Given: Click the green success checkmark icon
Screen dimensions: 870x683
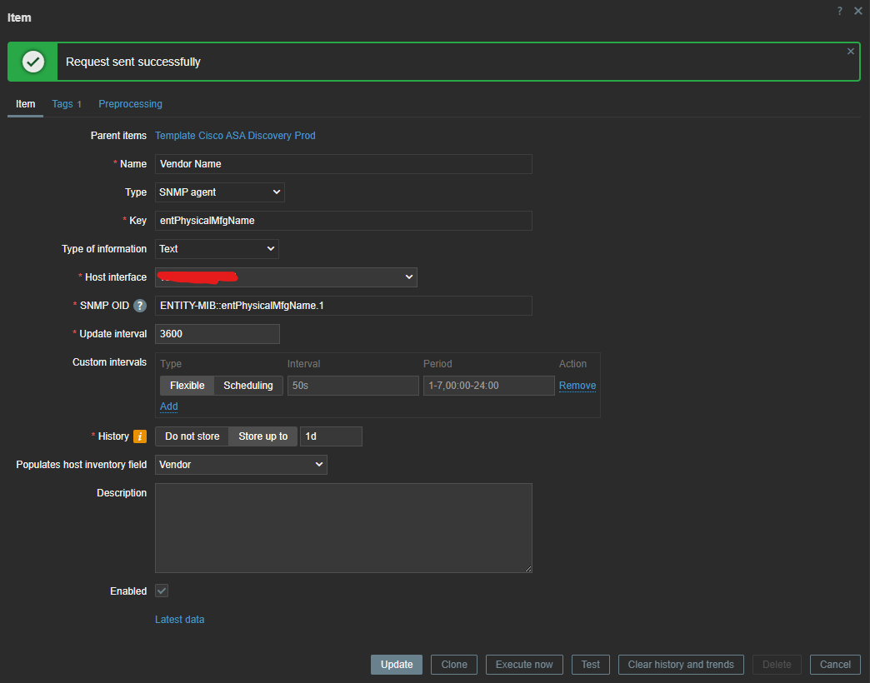Looking at the screenshot, I should [x=33, y=62].
